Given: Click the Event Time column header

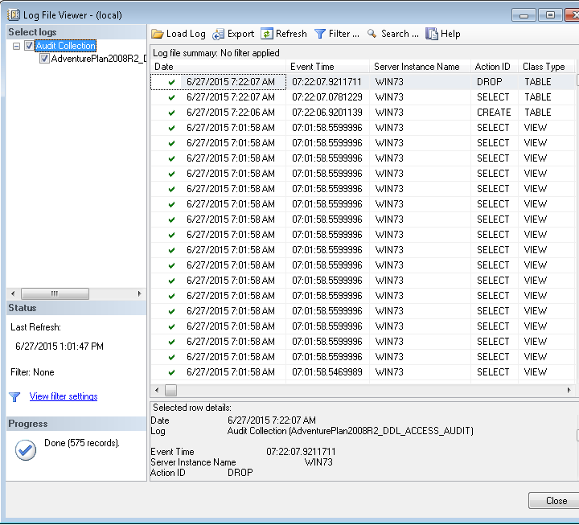Looking at the screenshot, I should coord(327,67).
